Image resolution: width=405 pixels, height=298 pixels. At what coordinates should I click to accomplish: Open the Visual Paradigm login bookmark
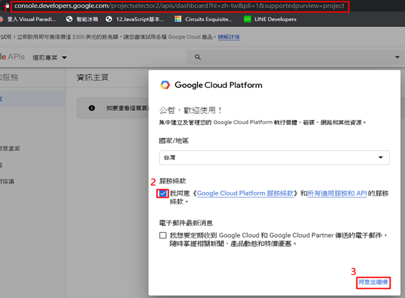pos(28,19)
